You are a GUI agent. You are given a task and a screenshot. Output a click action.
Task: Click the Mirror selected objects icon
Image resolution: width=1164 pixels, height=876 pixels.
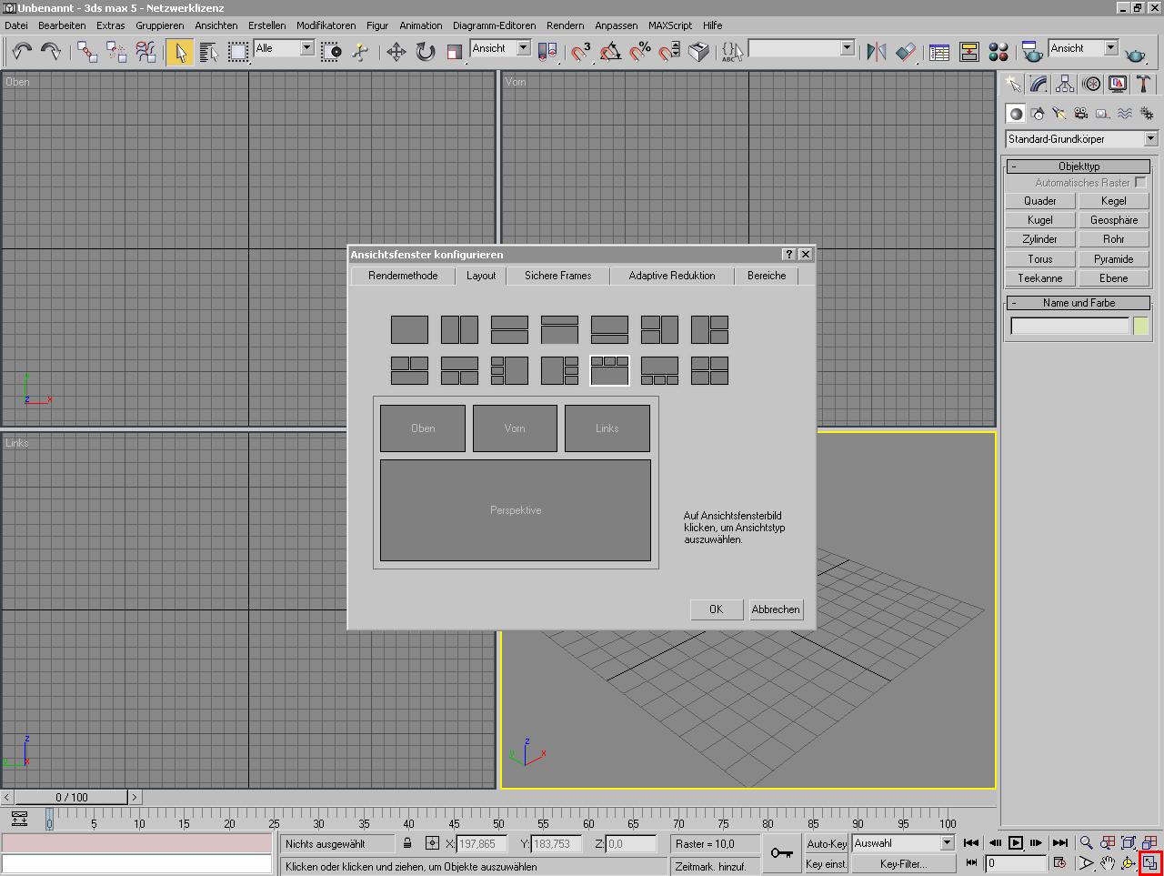[x=876, y=52]
